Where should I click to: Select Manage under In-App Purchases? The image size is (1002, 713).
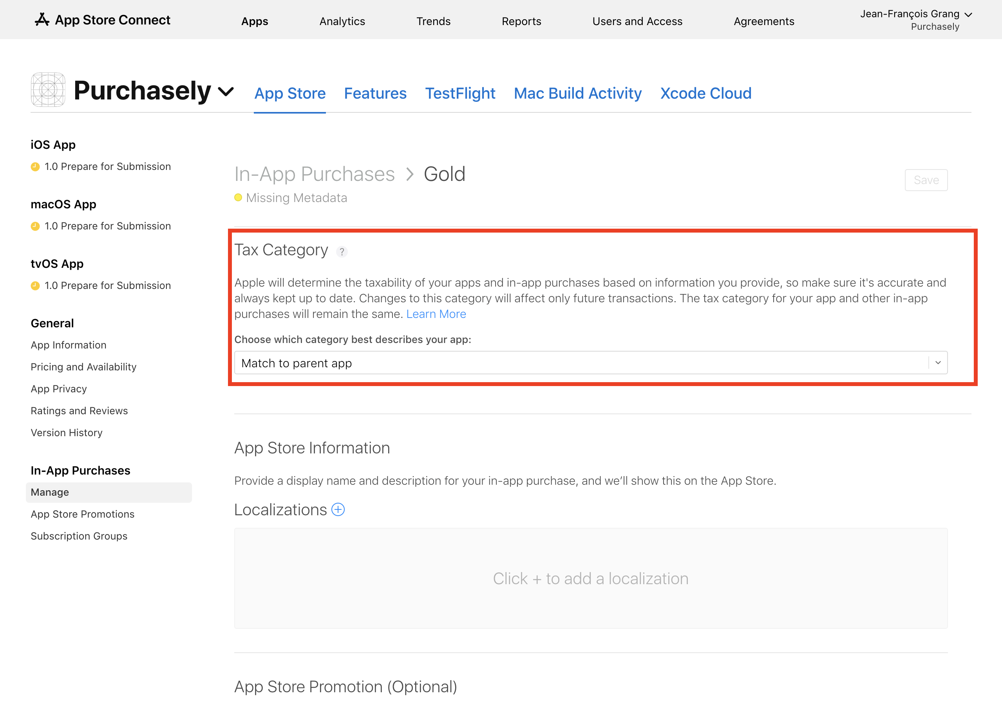tap(109, 493)
